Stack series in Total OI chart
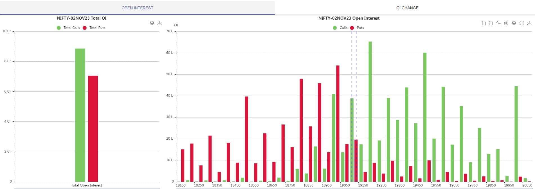535x189 pixels. click(152, 23)
